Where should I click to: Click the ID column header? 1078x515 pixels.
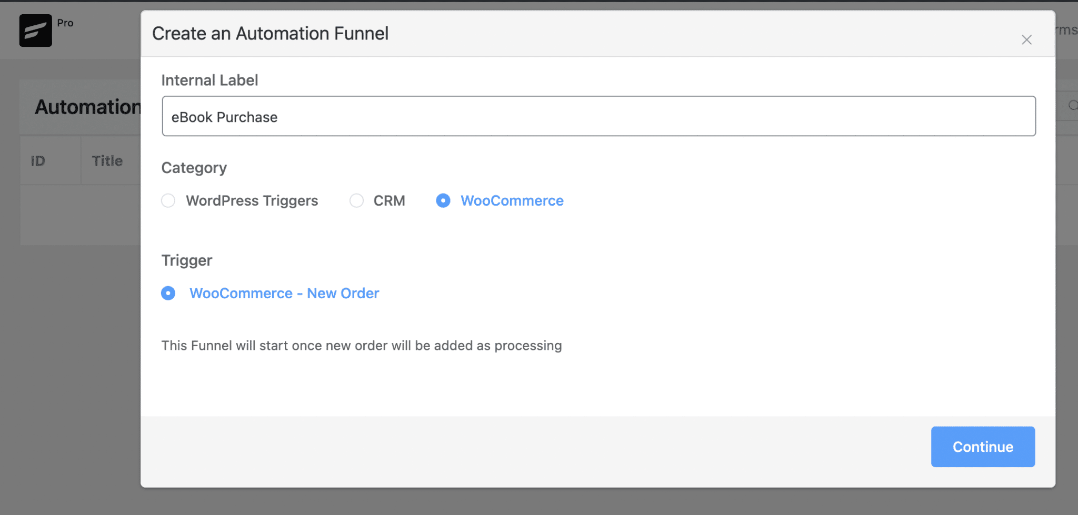tap(37, 160)
